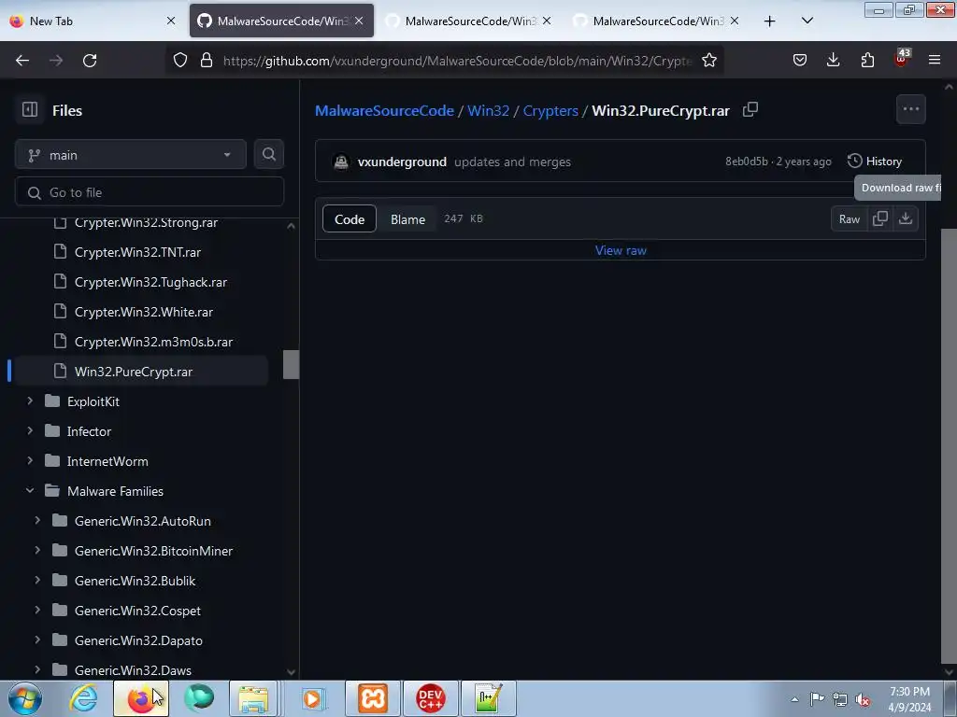
Task: Go back using the browser back arrow
Action: (x=22, y=61)
